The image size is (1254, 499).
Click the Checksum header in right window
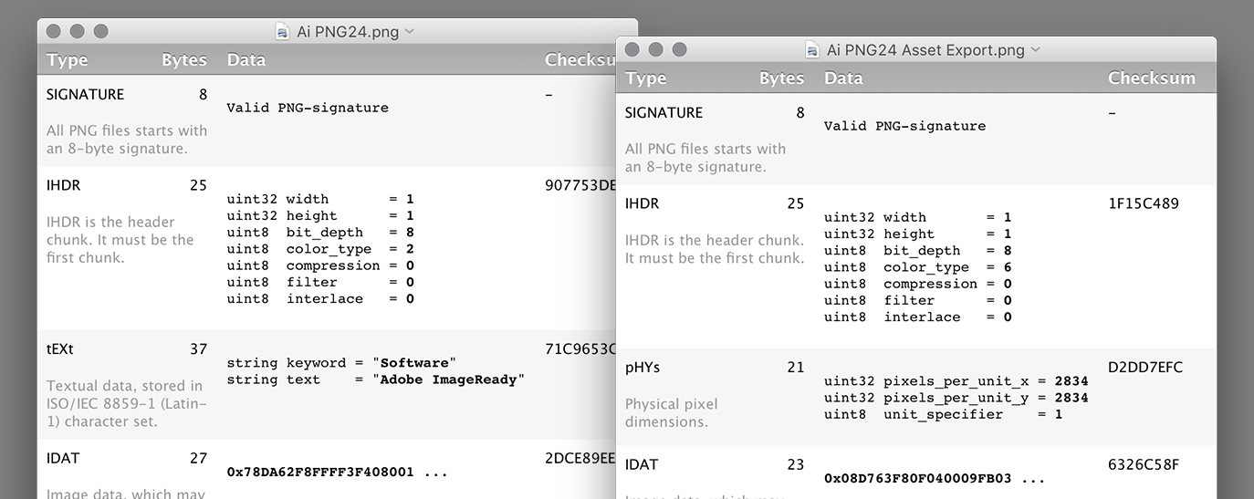pyautogui.click(x=1152, y=78)
